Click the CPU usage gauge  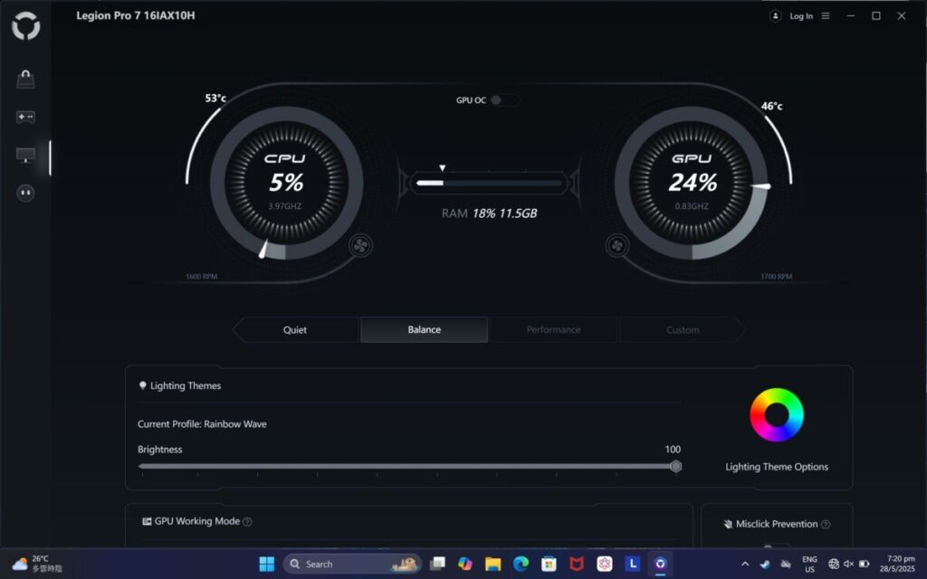click(x=286, y=183)
